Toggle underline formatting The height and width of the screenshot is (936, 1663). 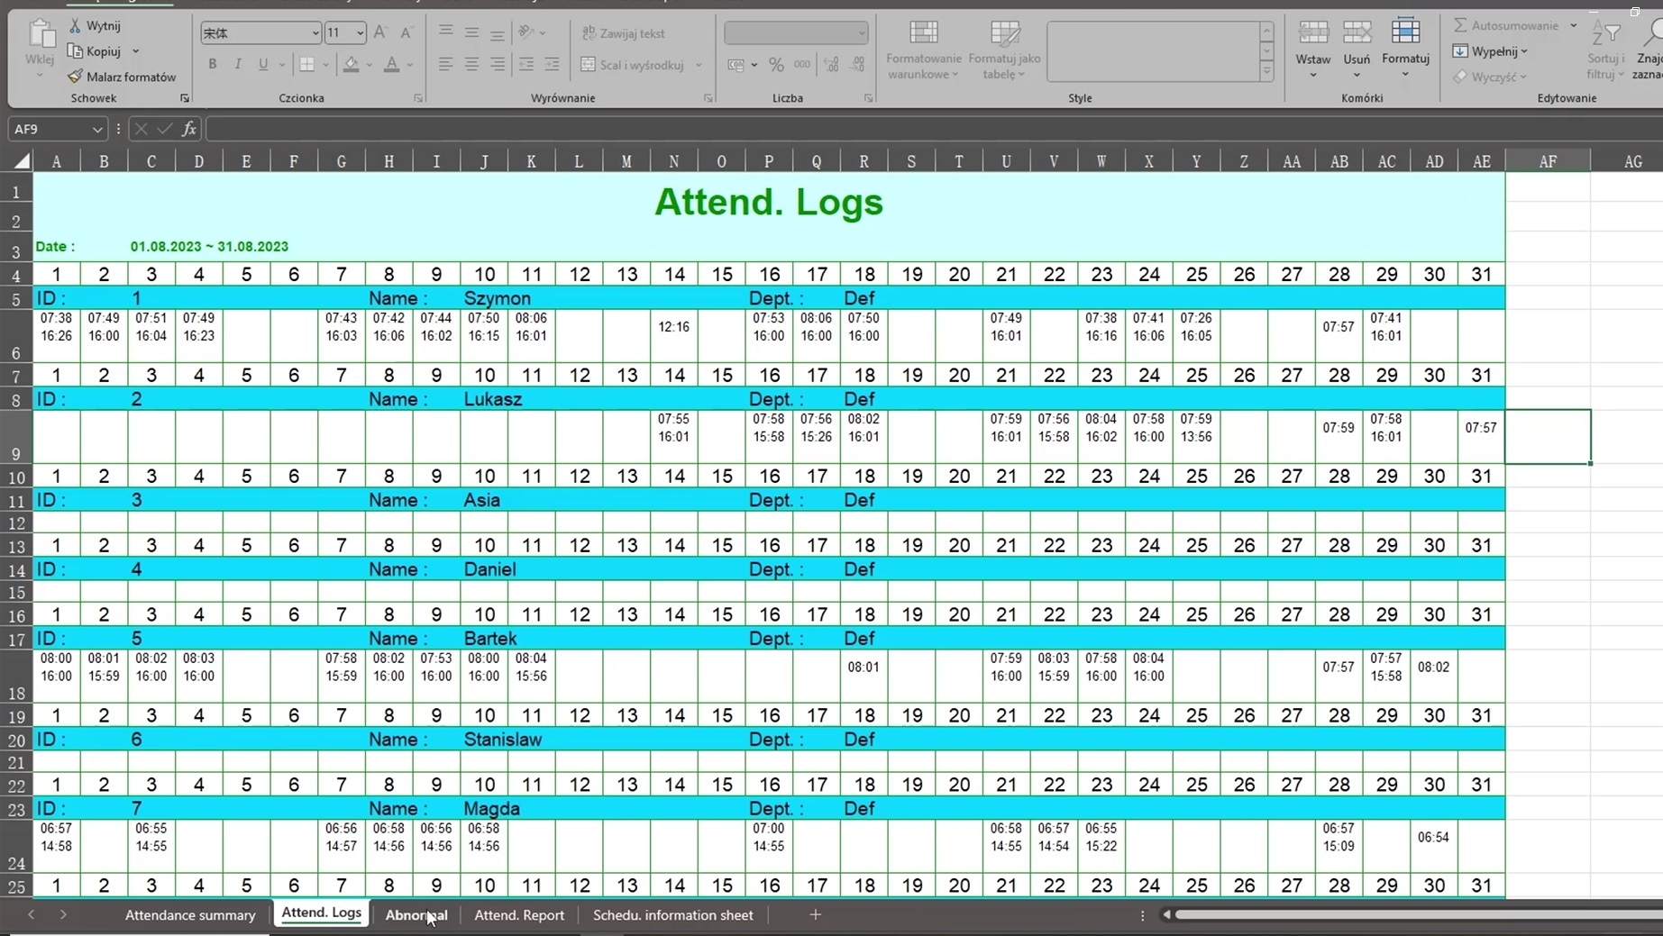[263, 64]
